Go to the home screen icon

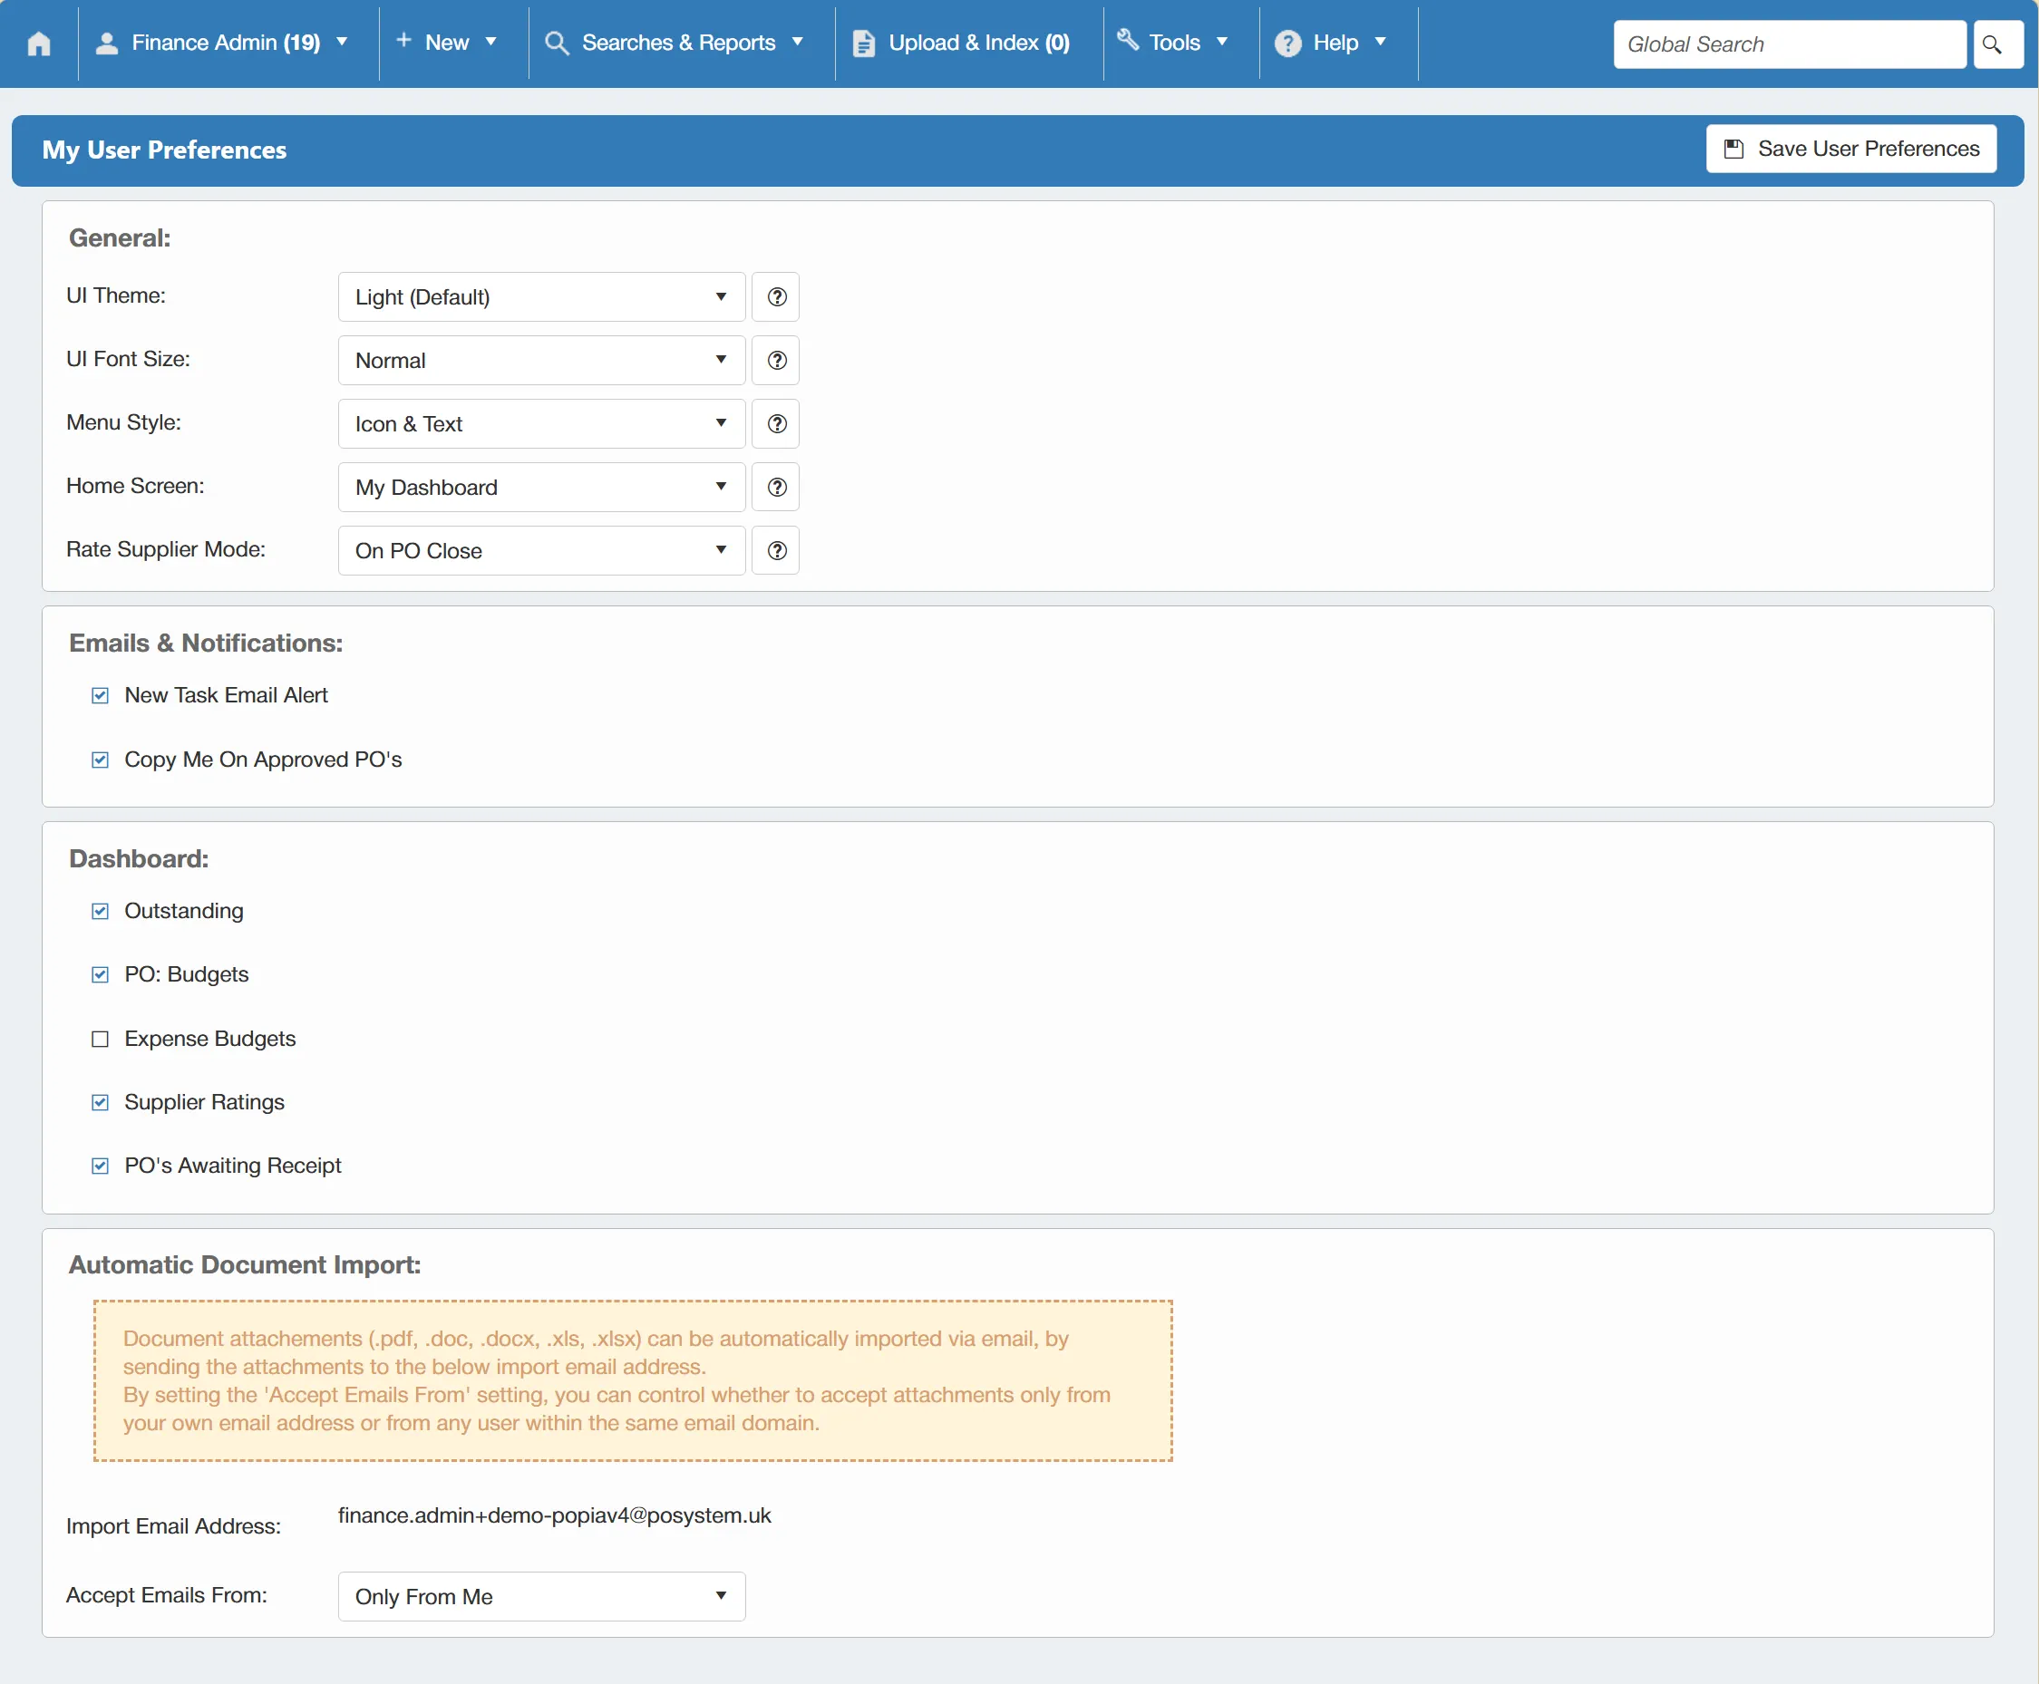coord(39,44)
